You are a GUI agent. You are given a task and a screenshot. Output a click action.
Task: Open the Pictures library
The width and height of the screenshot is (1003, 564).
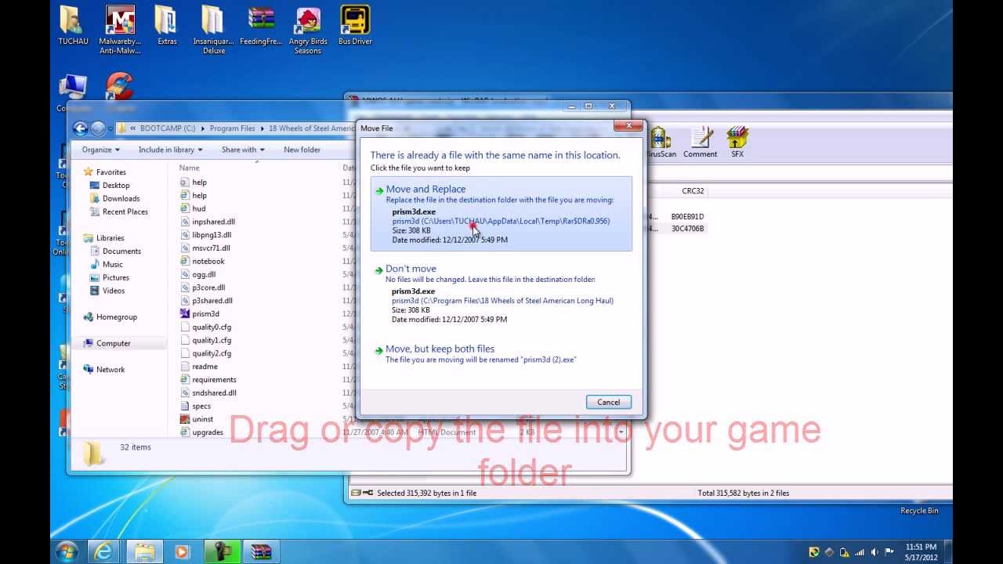(115, 277)
